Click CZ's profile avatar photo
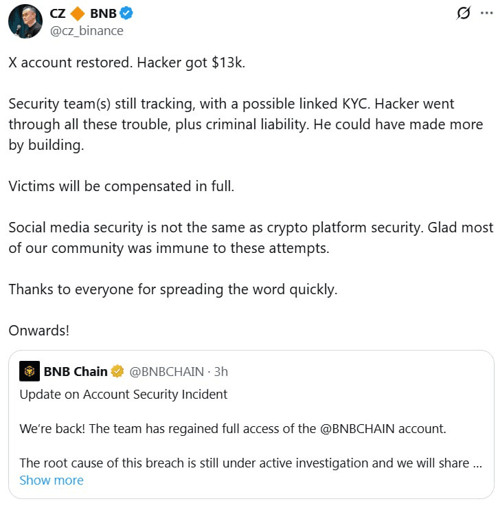 point(25,21)
